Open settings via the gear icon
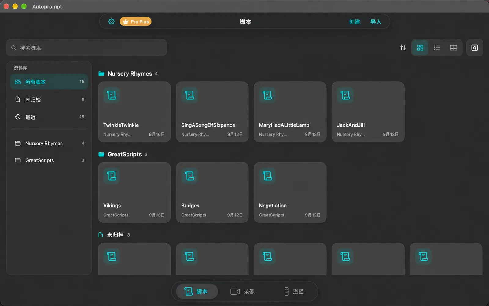The width and height of the screenshot is (489, 306). pyautogui.click(x=111, y=21)
